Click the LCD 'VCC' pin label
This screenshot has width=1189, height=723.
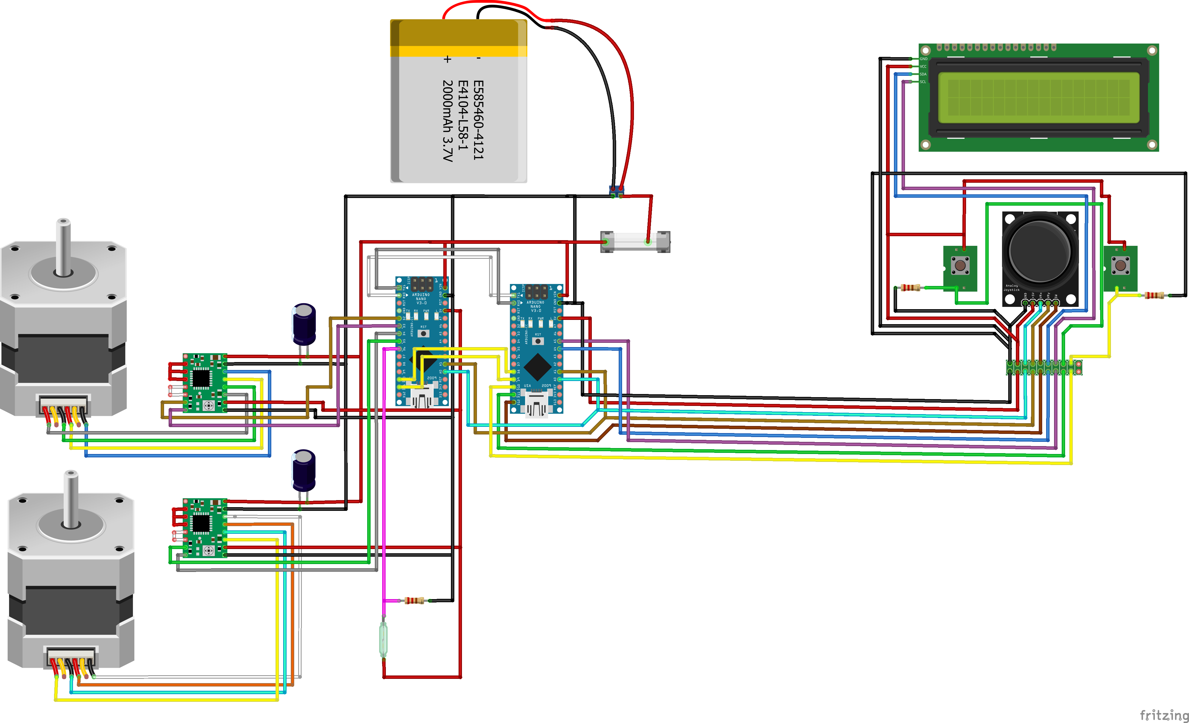[923, 66]
